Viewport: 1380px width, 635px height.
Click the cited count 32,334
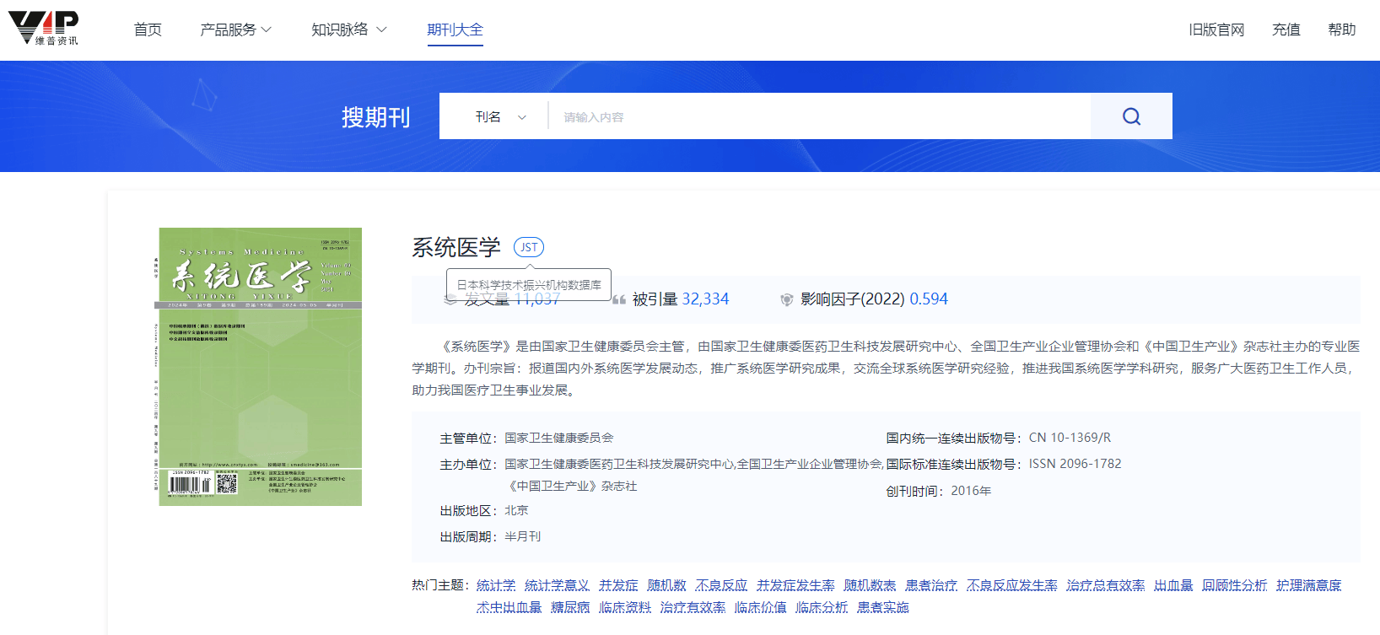(x=705, y=299)
